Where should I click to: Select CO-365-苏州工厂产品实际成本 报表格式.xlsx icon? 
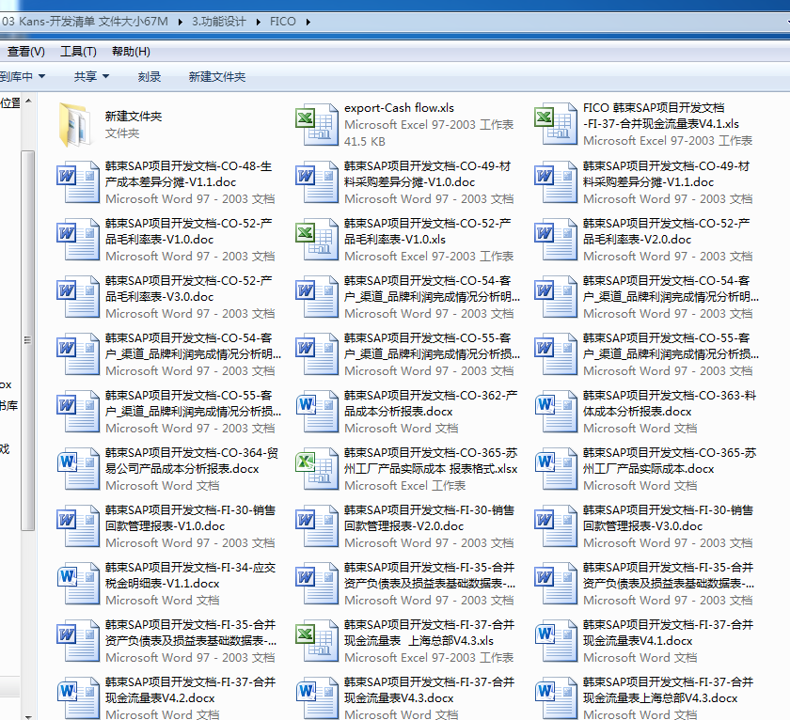(x=316, y=469)
